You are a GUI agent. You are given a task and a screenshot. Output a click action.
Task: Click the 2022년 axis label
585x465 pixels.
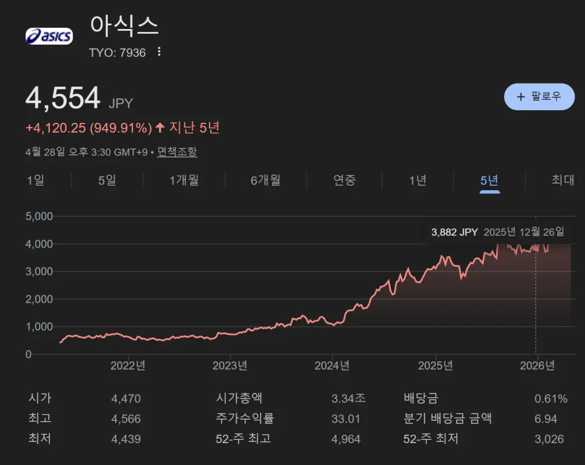128,366
